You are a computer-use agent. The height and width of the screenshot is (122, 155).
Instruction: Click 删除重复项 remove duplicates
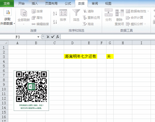(119, 17)
